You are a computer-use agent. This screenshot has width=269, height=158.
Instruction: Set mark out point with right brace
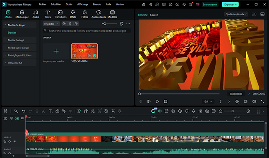[x=229, y=101]
